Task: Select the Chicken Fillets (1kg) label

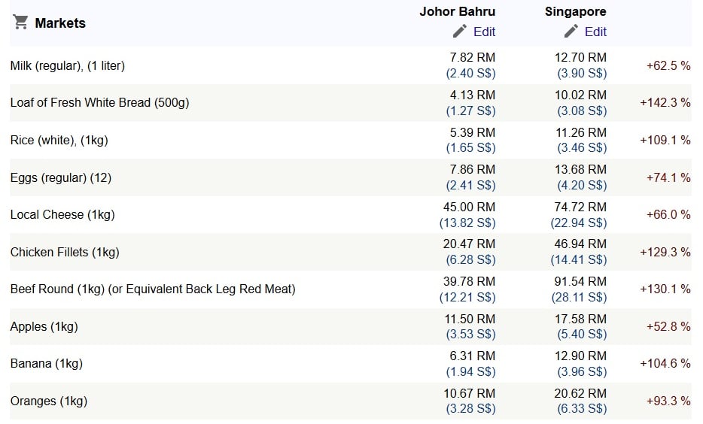Action: pos(65,252)
